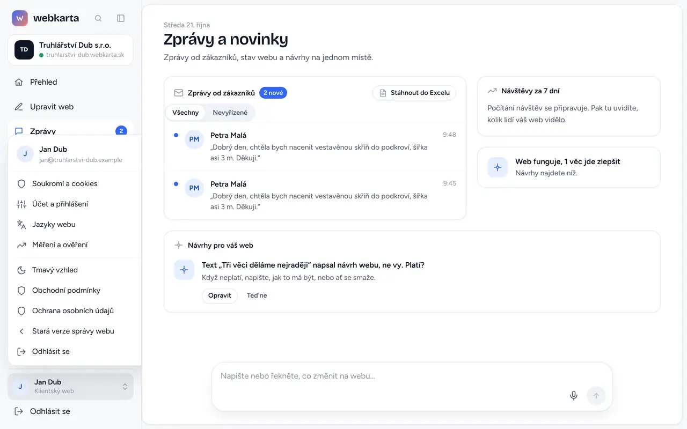
Task: Open Petra Malá message from 9:45
Action: pyautogui.click(x=315, y=195)
